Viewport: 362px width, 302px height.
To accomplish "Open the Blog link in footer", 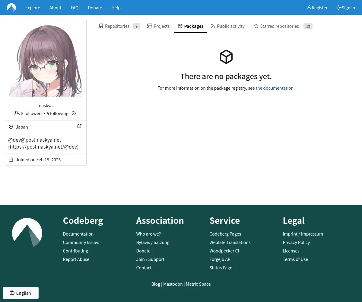I will point(156,284).
